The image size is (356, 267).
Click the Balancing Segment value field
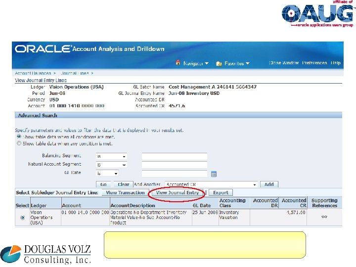pos(175,156)
